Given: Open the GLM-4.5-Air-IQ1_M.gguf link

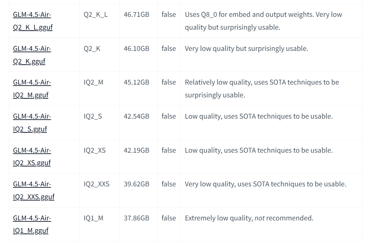Looking at the screenshot, I should [32, 224].
